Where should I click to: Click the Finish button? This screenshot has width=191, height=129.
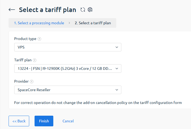coord(44,121)
